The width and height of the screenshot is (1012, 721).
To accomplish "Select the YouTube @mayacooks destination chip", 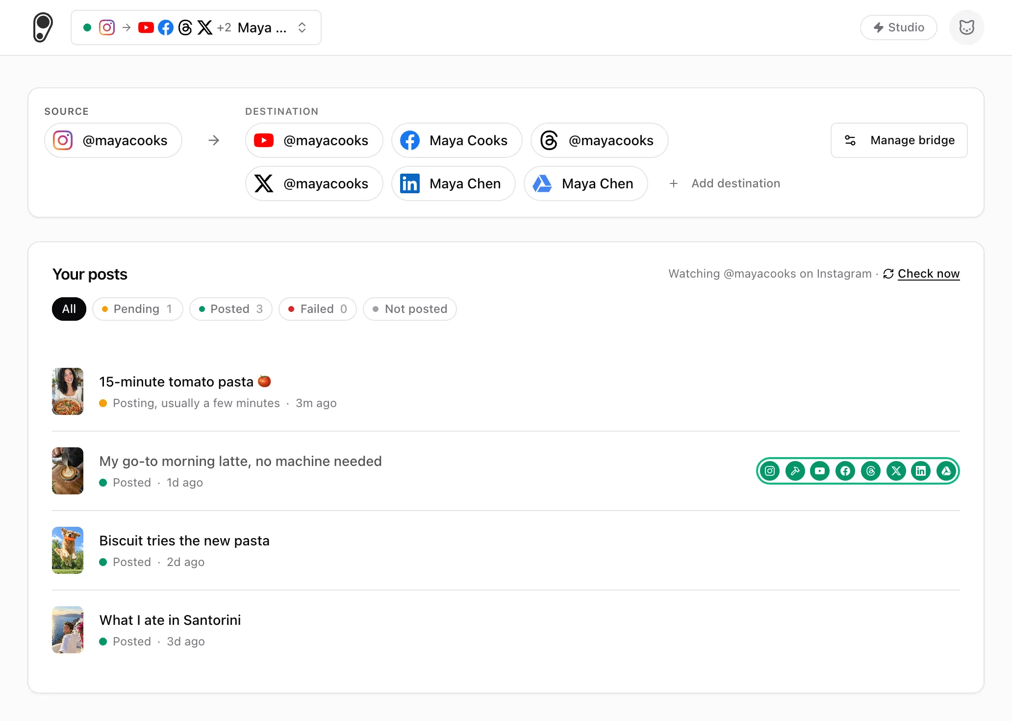I will click(x=314, y=140).
